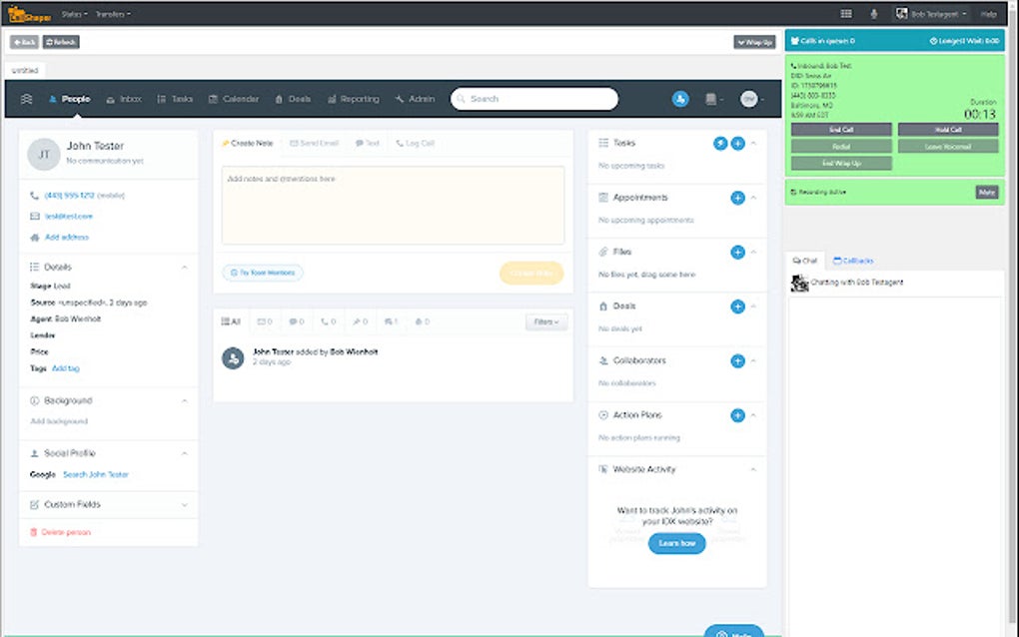This screenshot has height=637, width=1019.
Task: Select the Text message option
Action: [x=368, y=143]
